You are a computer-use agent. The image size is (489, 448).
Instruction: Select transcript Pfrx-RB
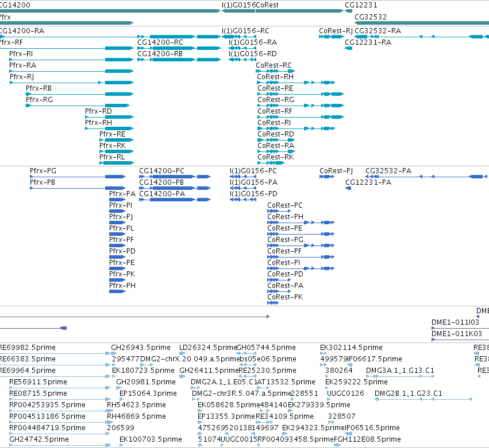tap(79, 94)
